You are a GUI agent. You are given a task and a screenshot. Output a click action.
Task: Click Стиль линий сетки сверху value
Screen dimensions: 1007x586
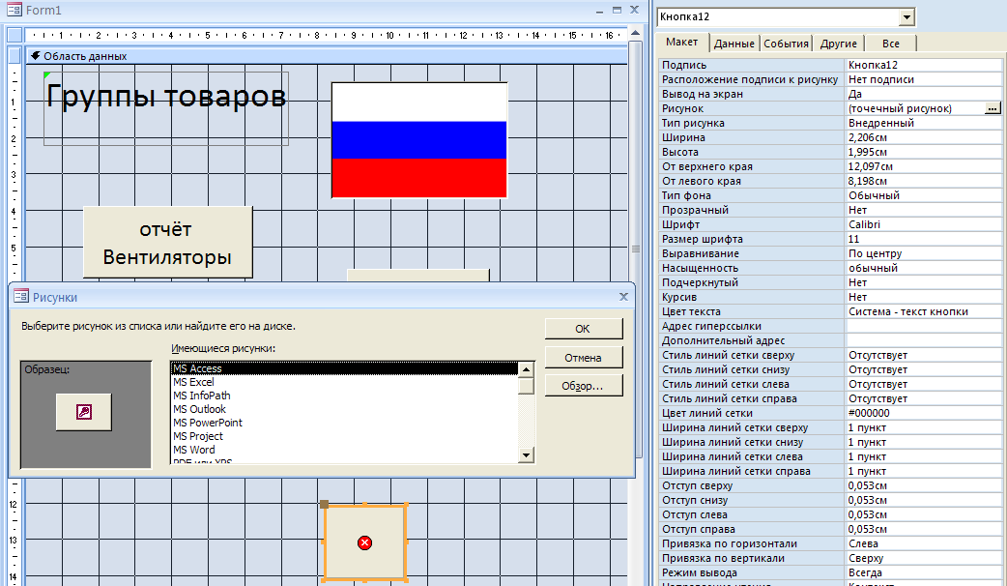pyautogui.click(x=924, y=355)
